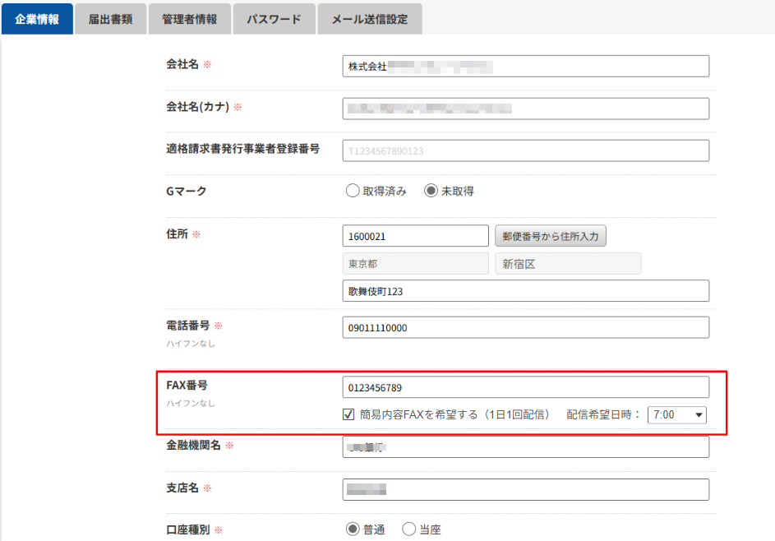Click the 支店名 input field
Screen dimensions: 775x541
pos(525,489)
